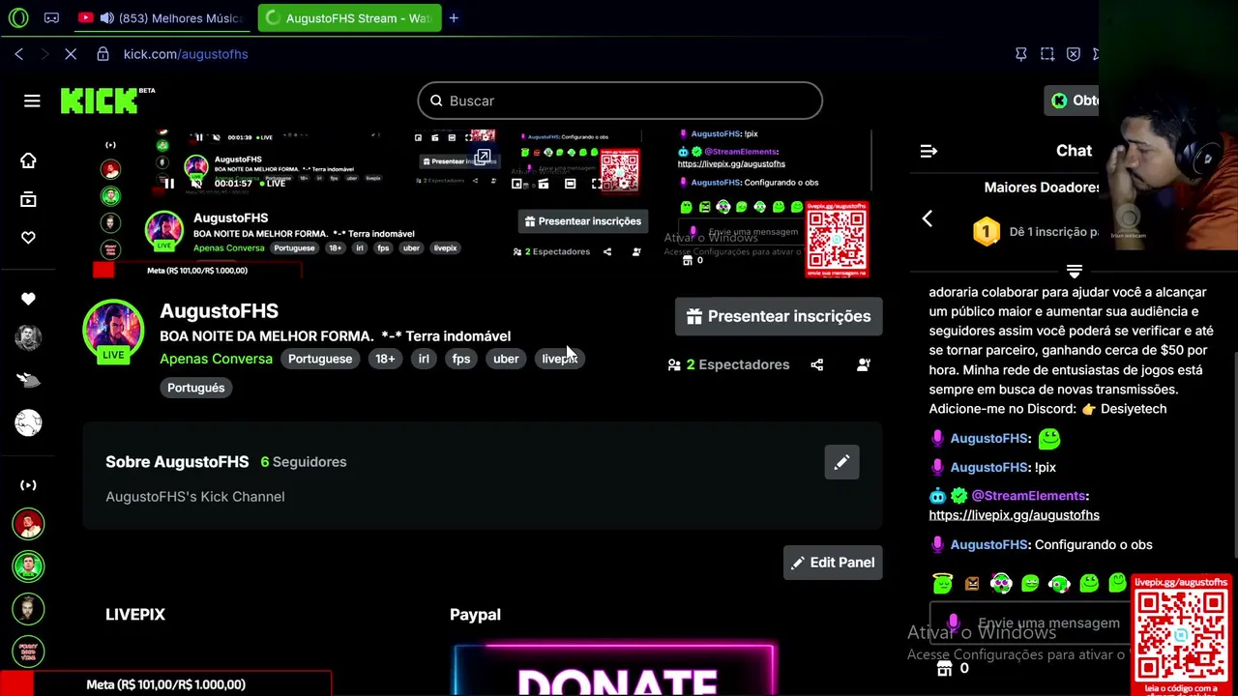The height and width of the screenshot is (696, 1238).
Task: Click the pencil edit icon in Sobre panel
Action: click(x=841, y=462)
